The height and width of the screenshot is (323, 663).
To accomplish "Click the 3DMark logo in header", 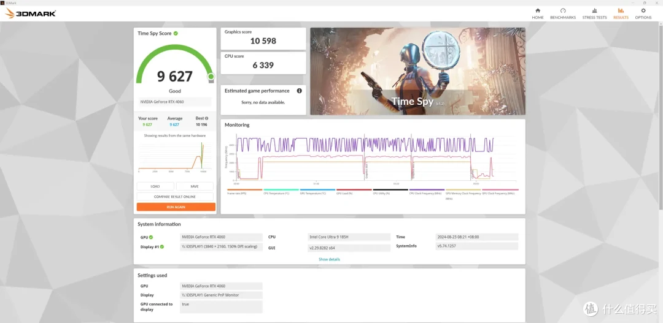I will tap(31, 13).
